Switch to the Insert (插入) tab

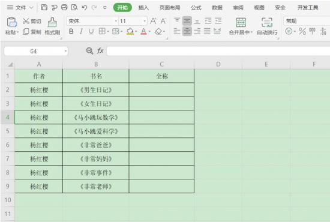click(143, 8)
